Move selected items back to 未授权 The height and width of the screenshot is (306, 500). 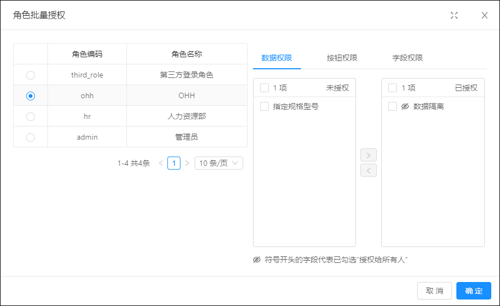tap(368, 170)
